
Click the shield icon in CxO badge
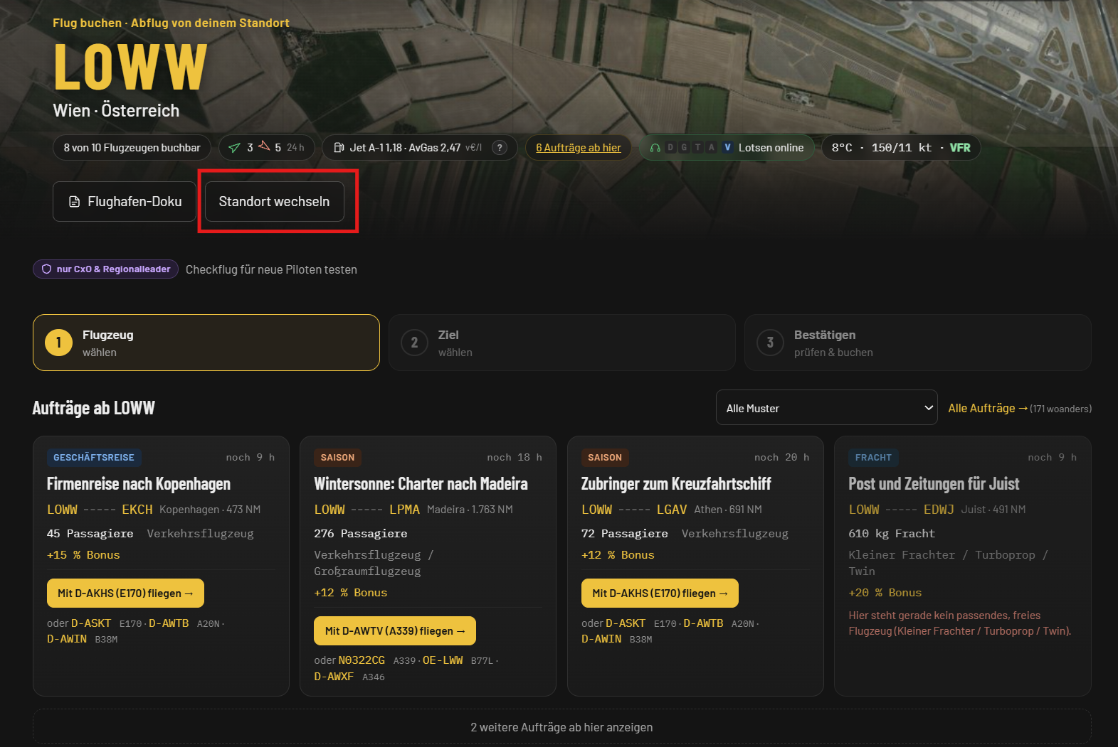point(46,269)
